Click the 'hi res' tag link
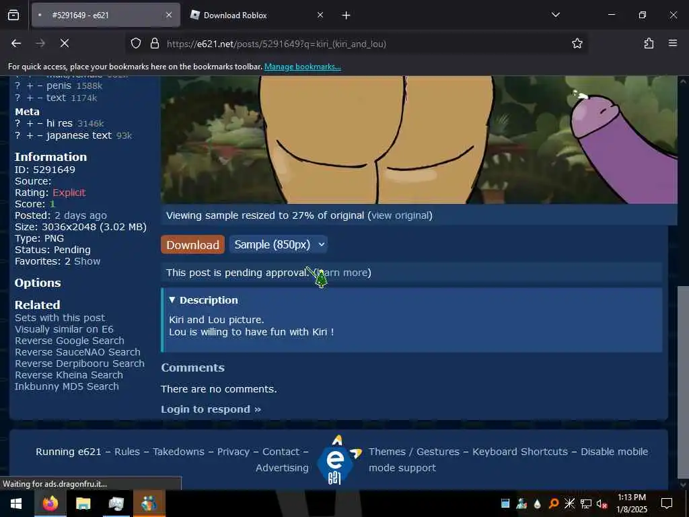This screenshot has width=689, height=517. click(59, 124)
